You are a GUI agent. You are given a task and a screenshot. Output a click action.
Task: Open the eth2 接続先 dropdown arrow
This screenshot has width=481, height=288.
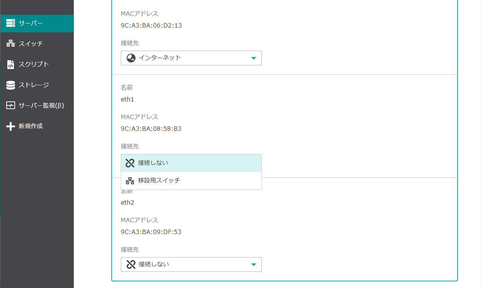point(253,264)
